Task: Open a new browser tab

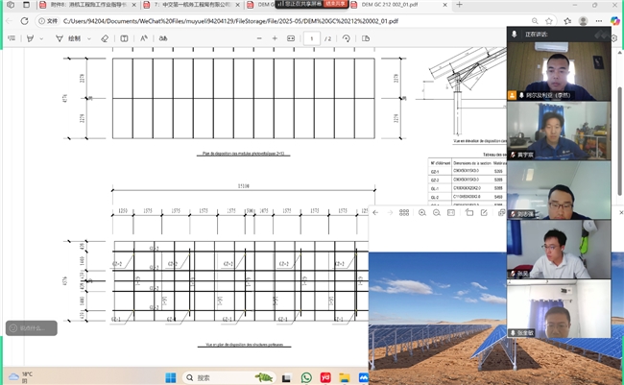Action: (x=459, y=5)
